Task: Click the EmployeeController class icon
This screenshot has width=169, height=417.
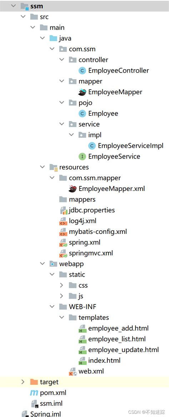Action: (x=82, y=70)
